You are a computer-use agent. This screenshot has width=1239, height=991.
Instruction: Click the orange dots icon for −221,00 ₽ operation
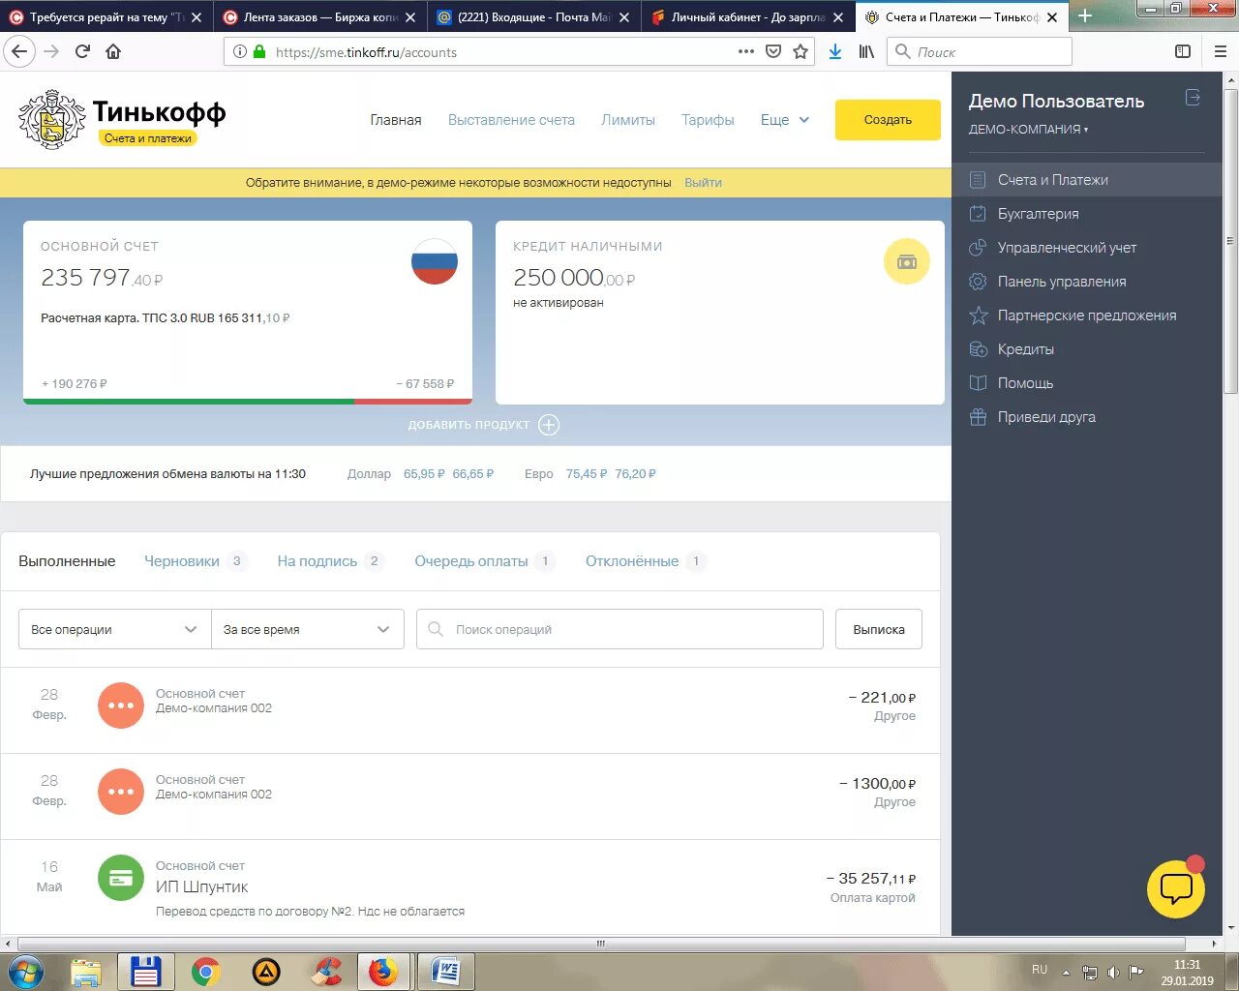tap(121, 706)
